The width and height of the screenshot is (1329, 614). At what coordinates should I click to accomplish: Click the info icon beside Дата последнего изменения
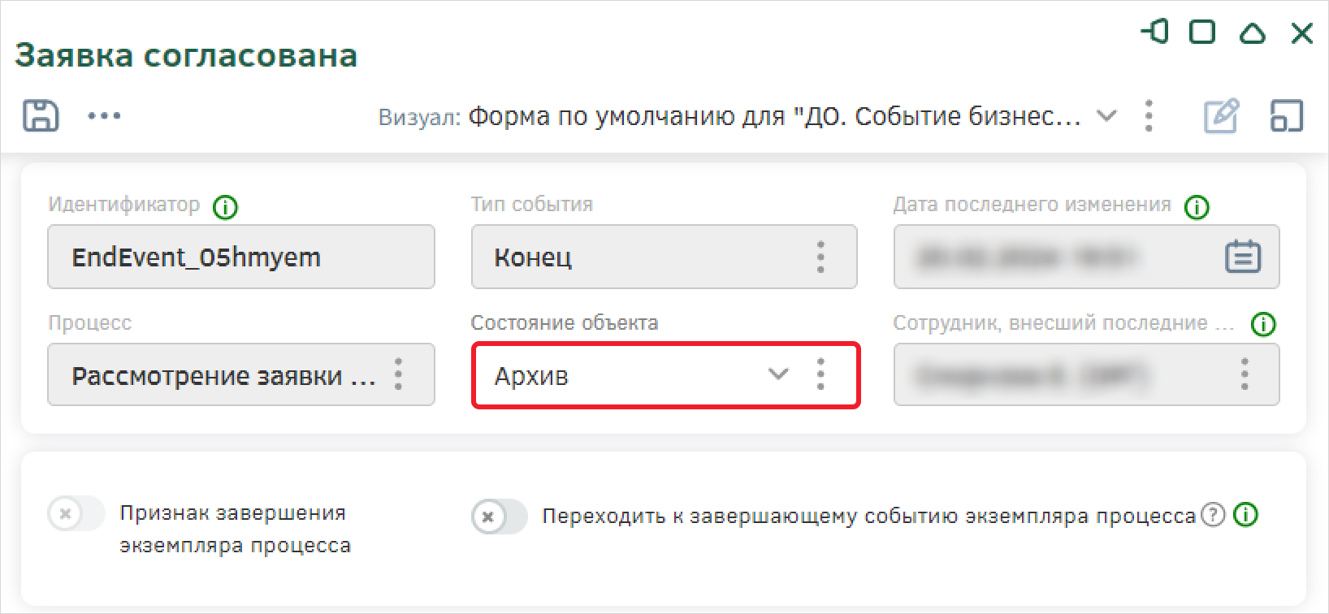(x=1197, y=208)
